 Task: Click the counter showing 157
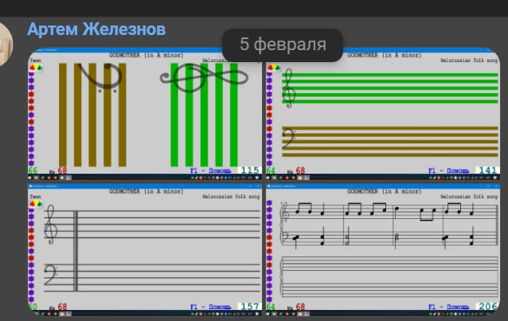[x=249, y=307]
